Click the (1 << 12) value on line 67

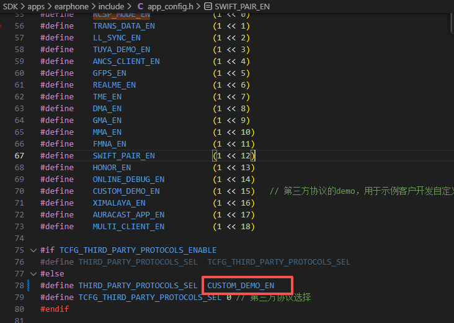(x=234, y=156)
